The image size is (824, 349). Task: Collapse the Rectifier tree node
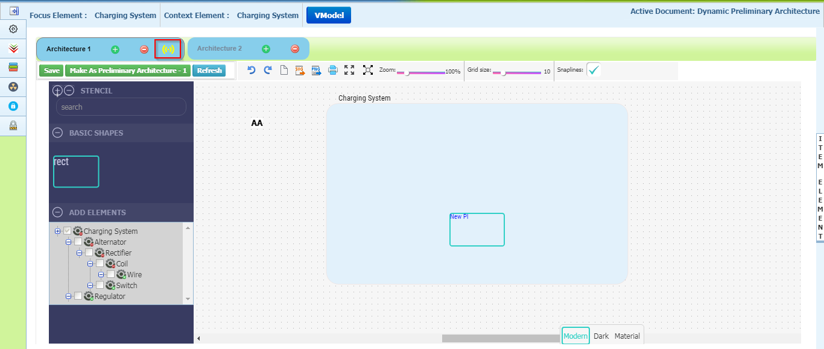click(79, 253)
